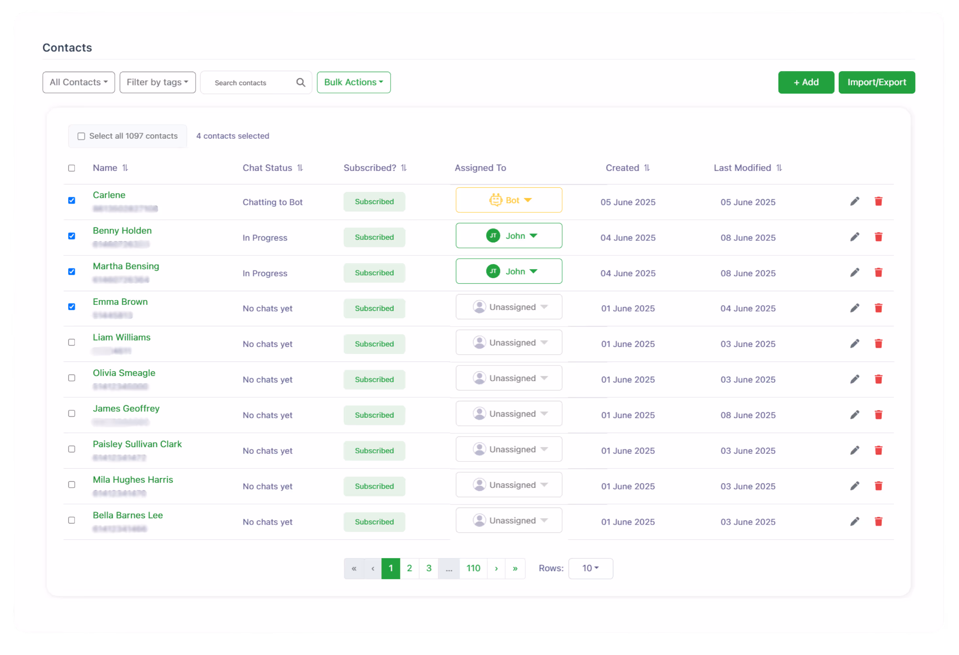Sort contacts by Name column arrows
959x655 pixels.
(x=125, y=168)
